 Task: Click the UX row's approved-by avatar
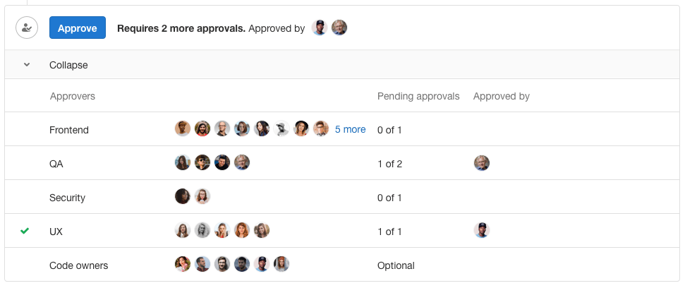482,231
